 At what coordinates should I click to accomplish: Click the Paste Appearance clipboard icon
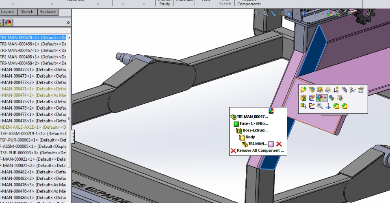pos(340,98)
